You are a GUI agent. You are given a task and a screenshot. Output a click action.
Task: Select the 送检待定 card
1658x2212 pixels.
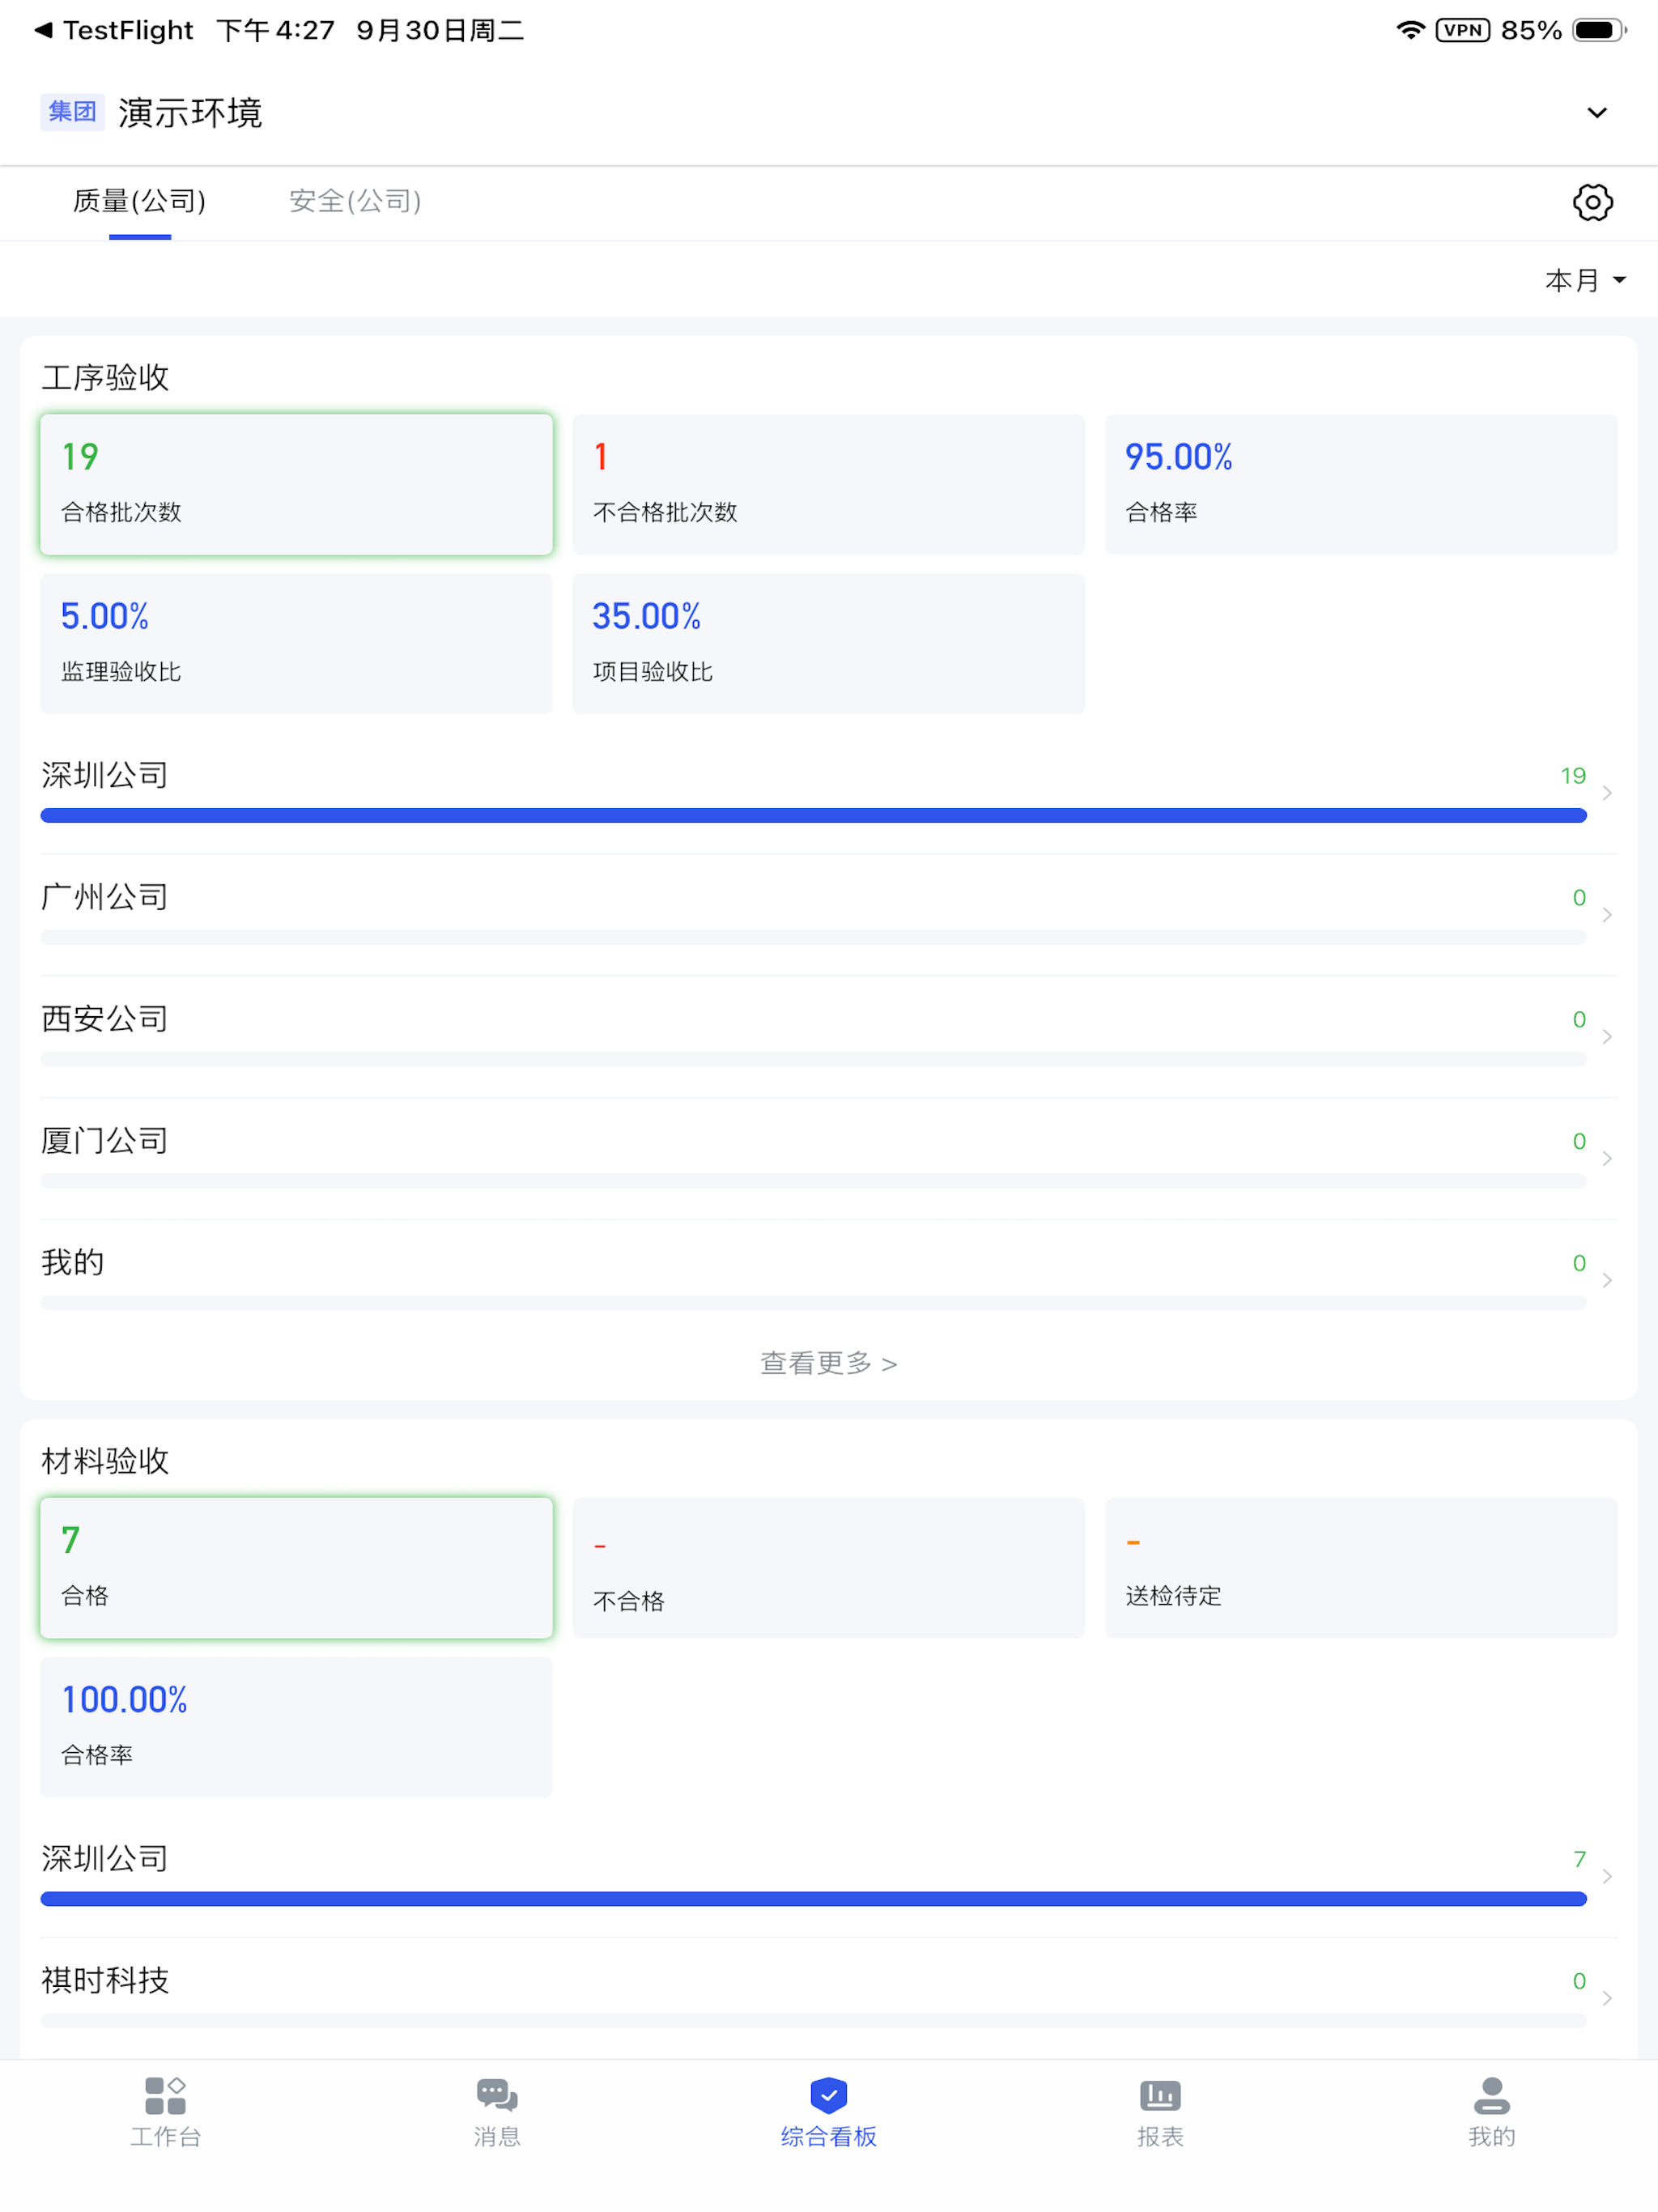[x=1361, y=1568]
